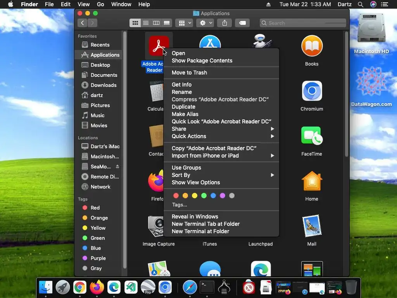Open Notification Center in menu bar
Viewport: 397px width, 298px height.
pyautogui.click(x=385, y=4)
